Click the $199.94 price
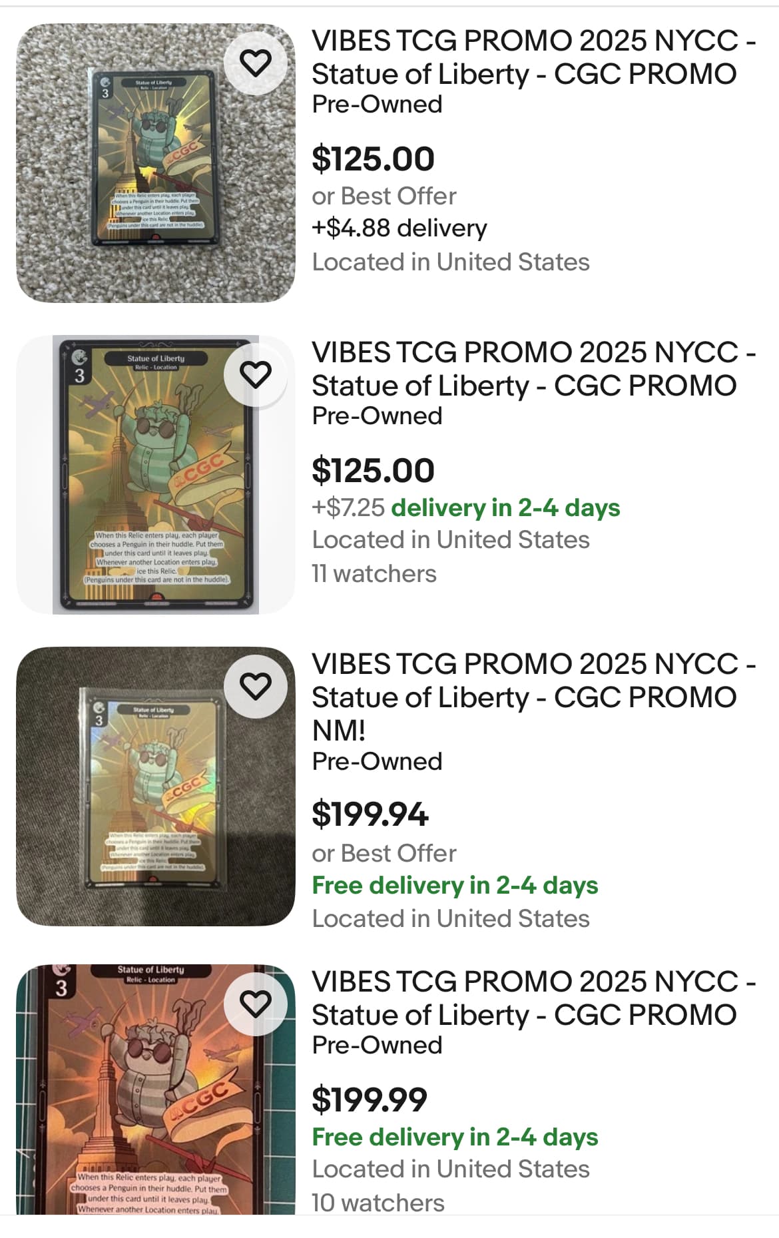This screenshot has height=1238, width=779. coord(370,814)
